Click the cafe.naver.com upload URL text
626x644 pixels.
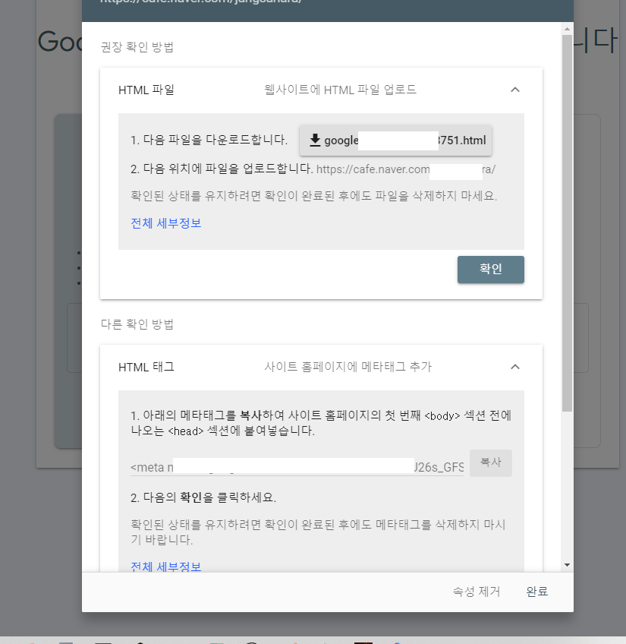406,169
